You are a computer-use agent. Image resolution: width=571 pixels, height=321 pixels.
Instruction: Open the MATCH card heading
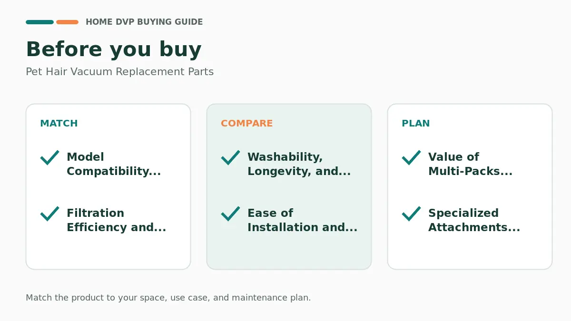(x=59, y=123)
